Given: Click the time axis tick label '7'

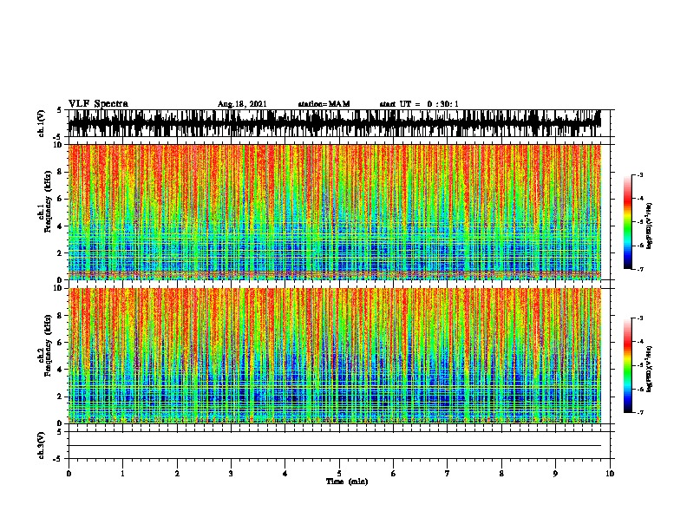Looking at the screenshot, I should click(x=448, y=473).
